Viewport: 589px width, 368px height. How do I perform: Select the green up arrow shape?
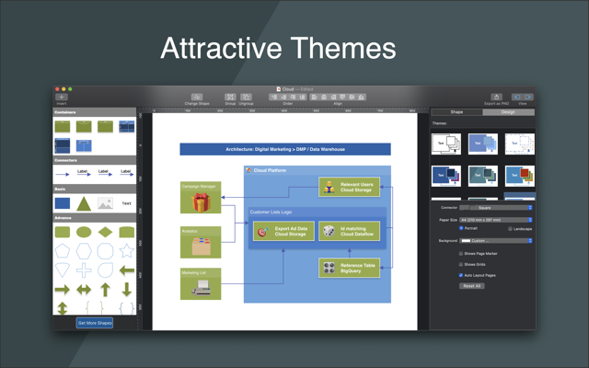[x=105, y=290]
